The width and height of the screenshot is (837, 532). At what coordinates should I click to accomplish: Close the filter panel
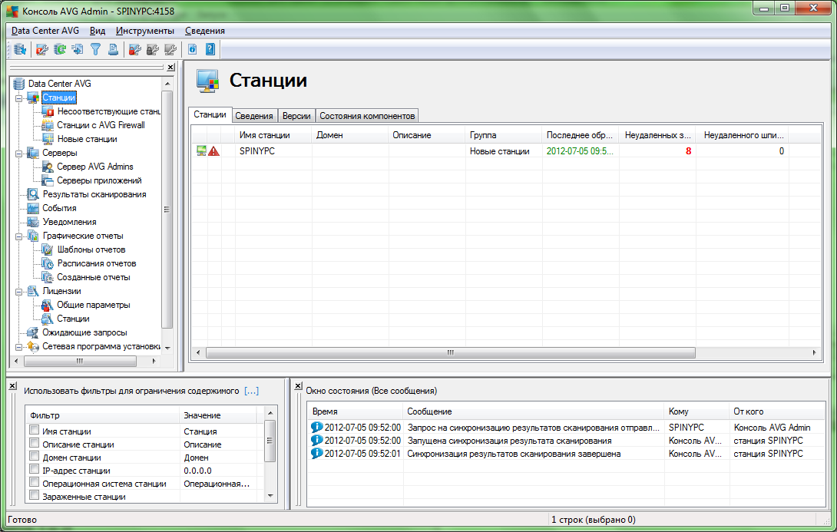point(13,385)
